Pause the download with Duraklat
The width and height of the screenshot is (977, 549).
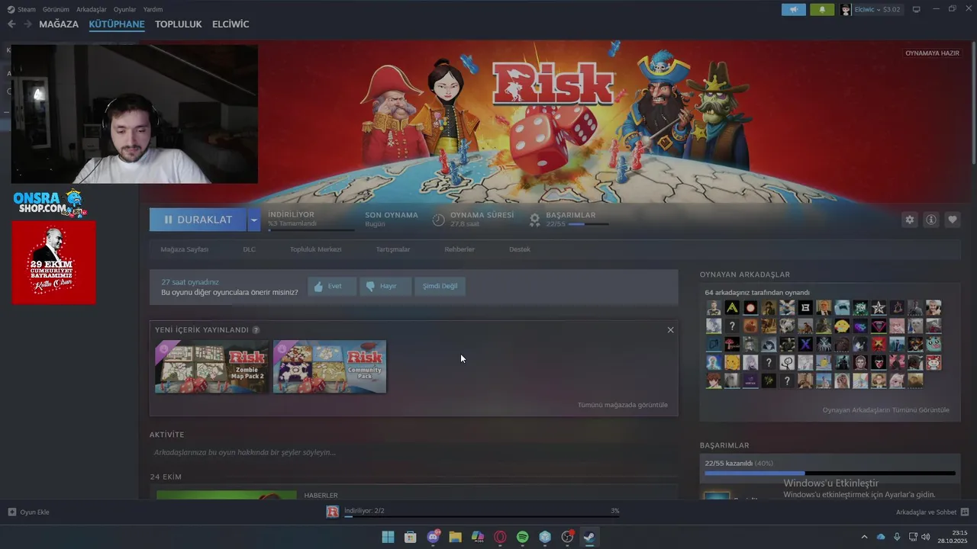click(198, 220)
